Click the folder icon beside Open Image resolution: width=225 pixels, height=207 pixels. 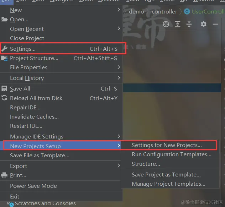4,20
